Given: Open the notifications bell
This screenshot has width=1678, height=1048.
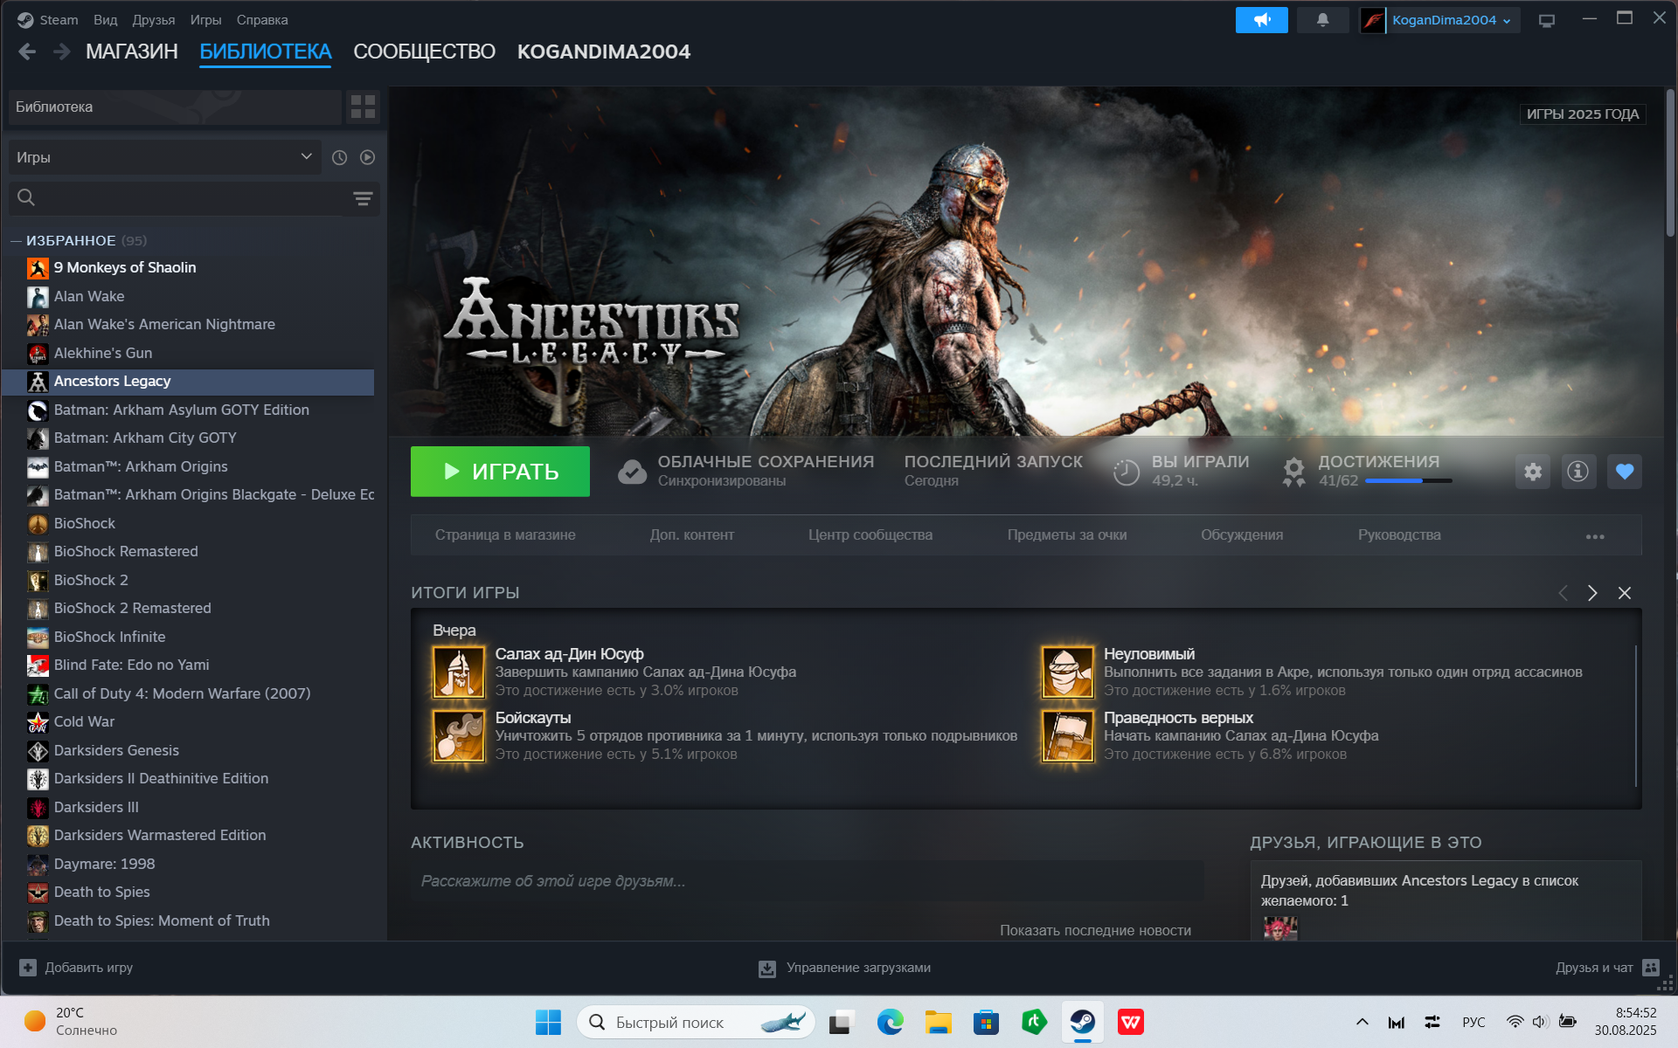Looking at the screenshot, I should click(x=1322, y=19).
